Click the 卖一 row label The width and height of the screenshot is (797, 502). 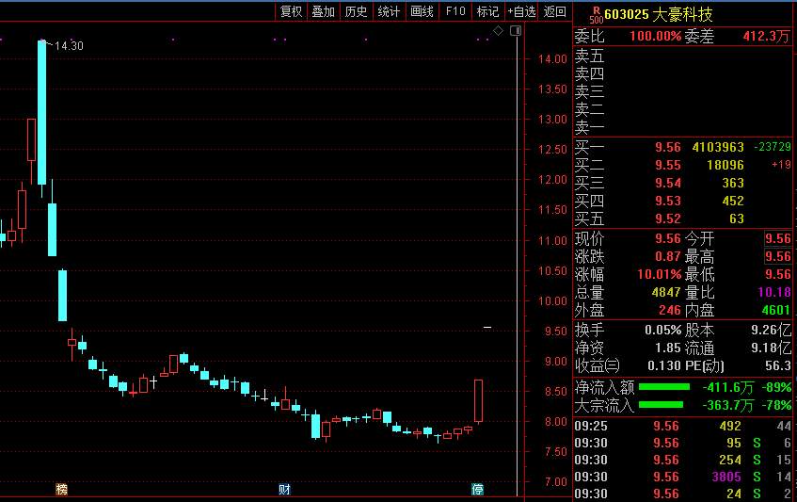pyautogui.click(x=589, y=126)
